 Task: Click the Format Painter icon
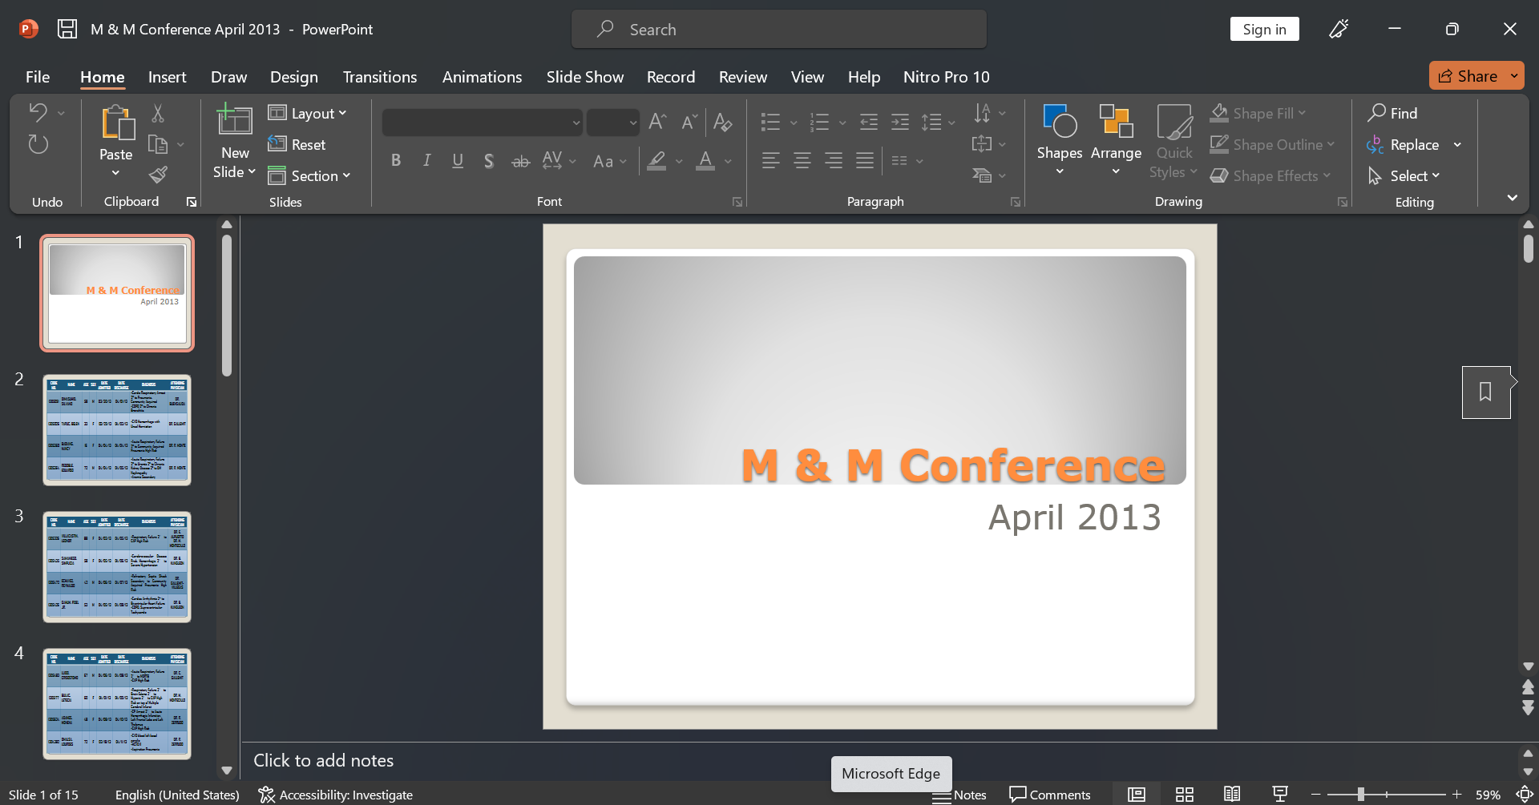[158, 175]
